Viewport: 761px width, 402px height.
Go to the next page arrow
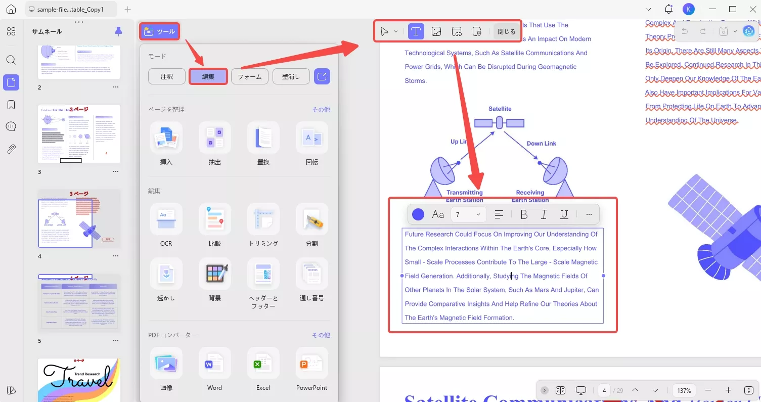pyautogui.click(x=655, y=390)
